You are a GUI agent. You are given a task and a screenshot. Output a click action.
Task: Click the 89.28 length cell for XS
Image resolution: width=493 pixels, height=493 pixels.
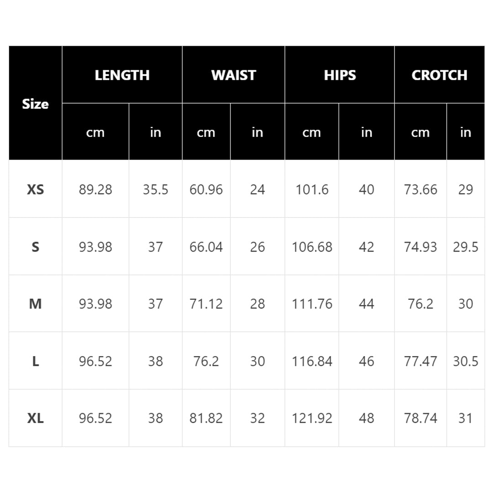coord(95,189)
